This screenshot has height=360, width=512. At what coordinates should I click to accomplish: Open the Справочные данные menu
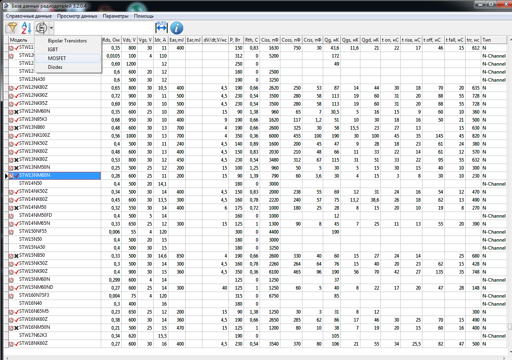point(29,16)
